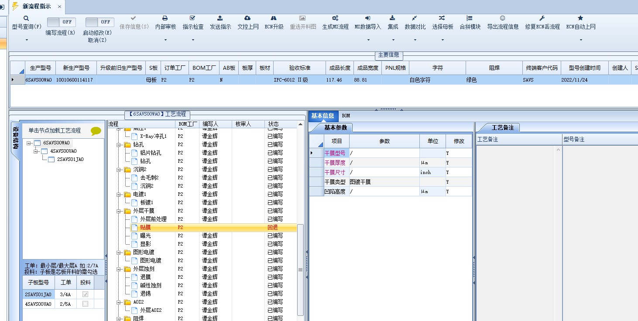Image resolution: width=638 pixels, height=321 pixels.
Task: Select the 曝光 process step
Action: [145, 236]
